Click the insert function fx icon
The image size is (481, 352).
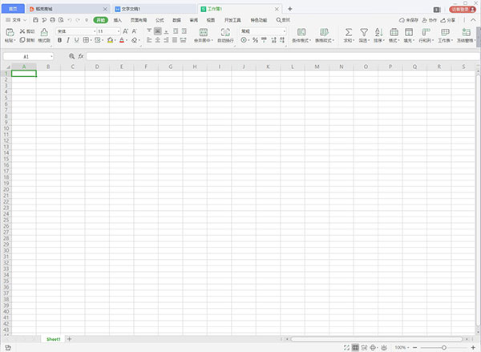tap(81, 56)
